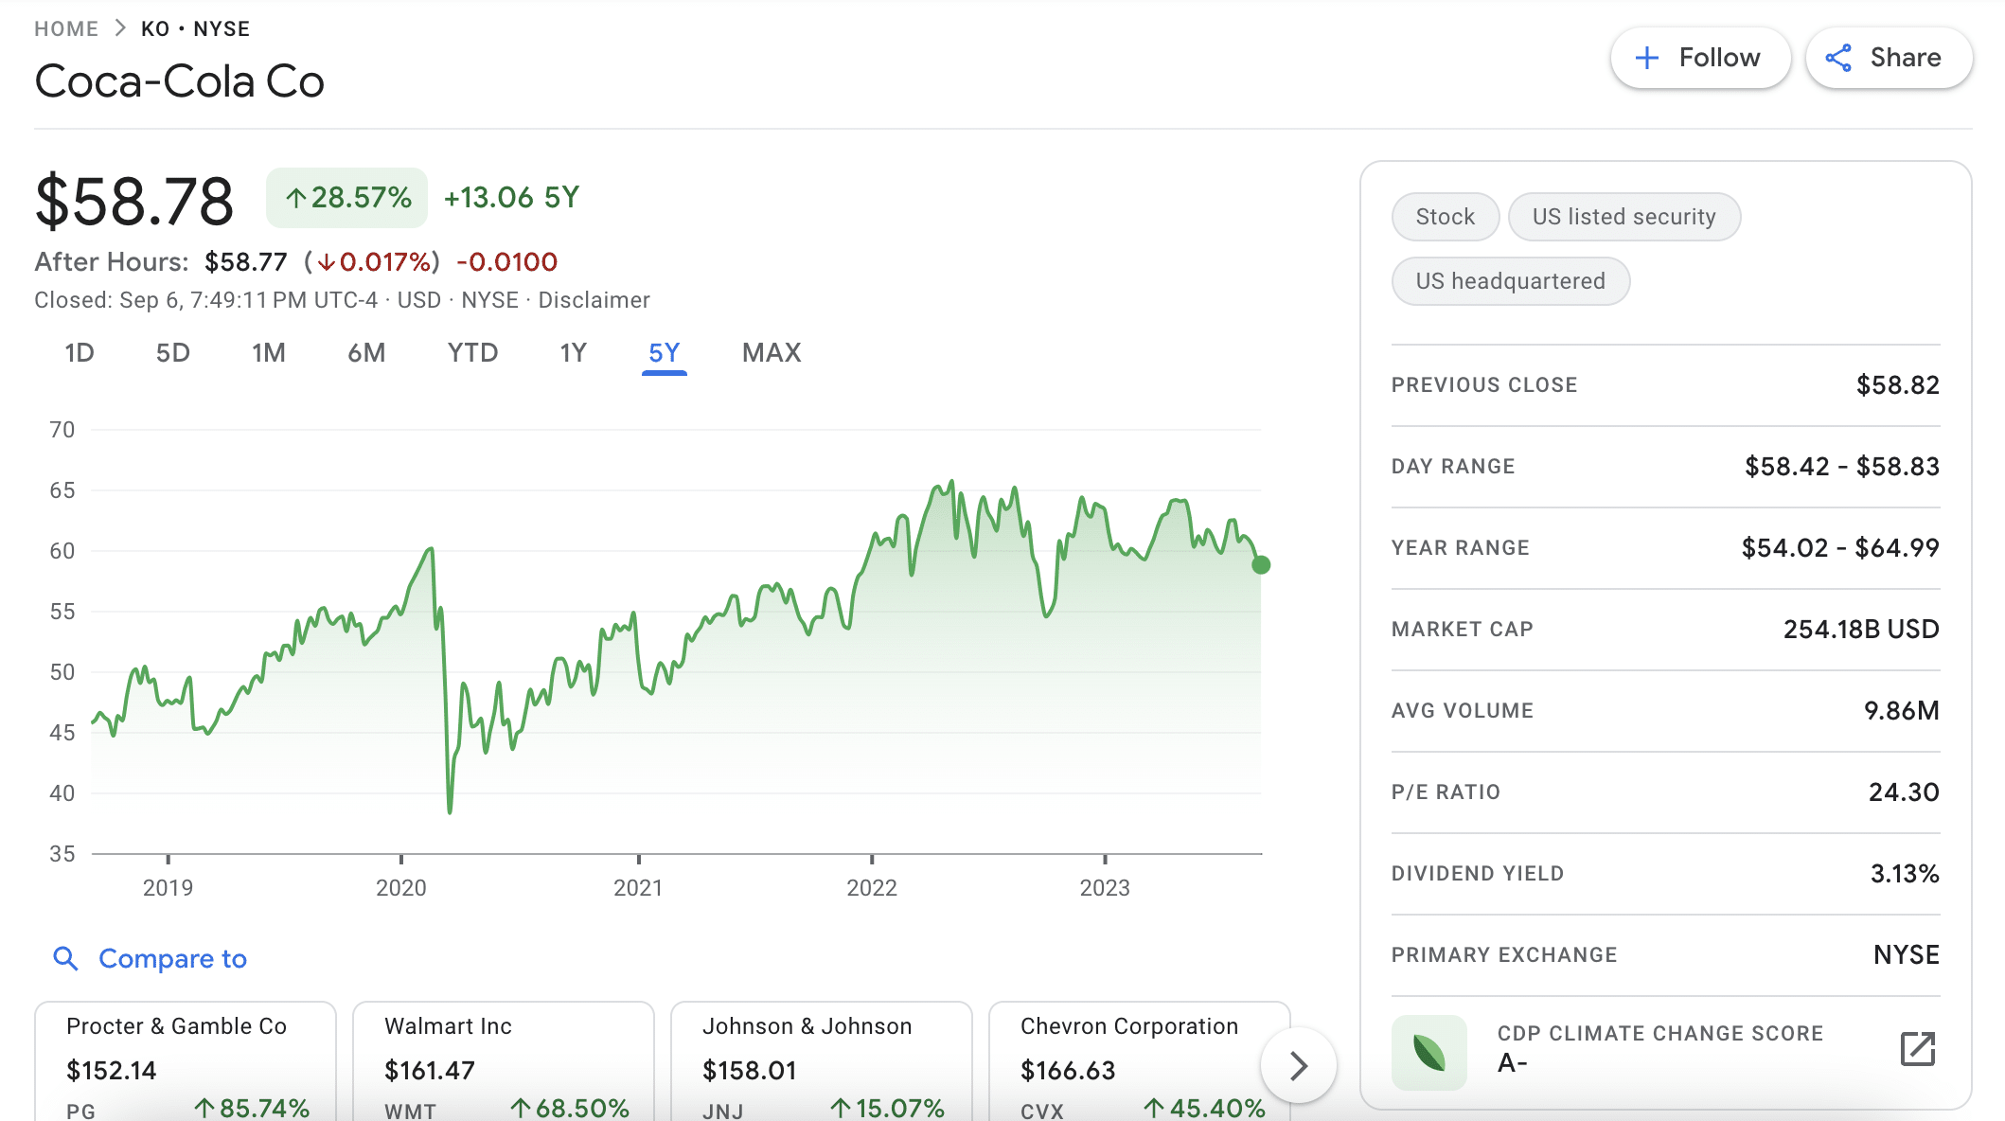
Task: Share this stock page
Action: pyautogui.click(x=1890, y=58)
